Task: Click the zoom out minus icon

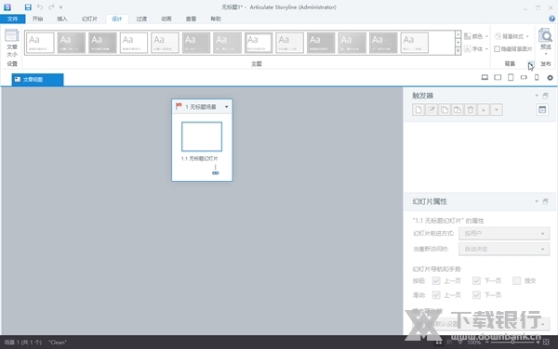Action: pyautogui.click(x=486, y=343)
